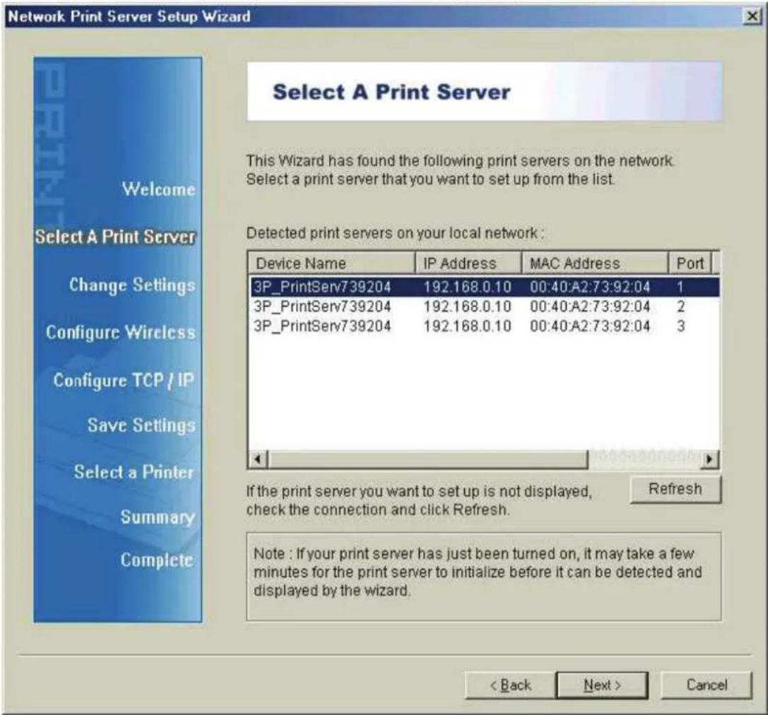Click MAC address 00:40:A2:73:92:04 in port 3 row
The height and width of the screenshot is (715, 768).
coord(590,326)
